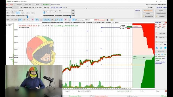Select the 4.0 k order size

tap(18, 13)
